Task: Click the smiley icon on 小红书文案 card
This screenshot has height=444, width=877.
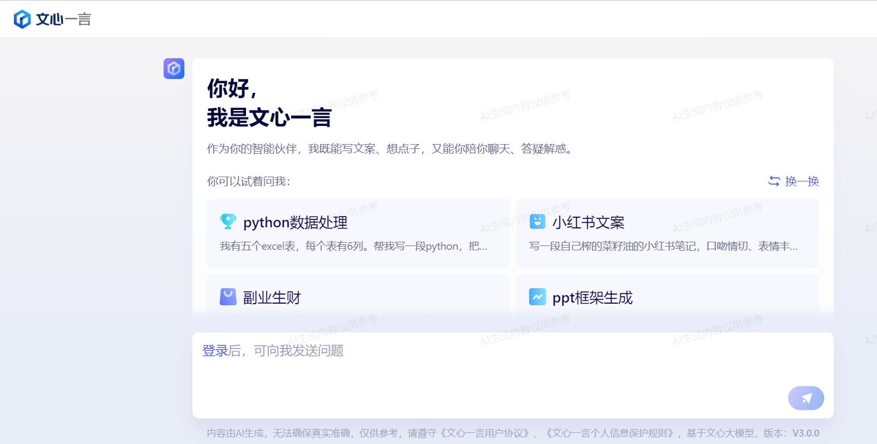Action: point(537,221)
